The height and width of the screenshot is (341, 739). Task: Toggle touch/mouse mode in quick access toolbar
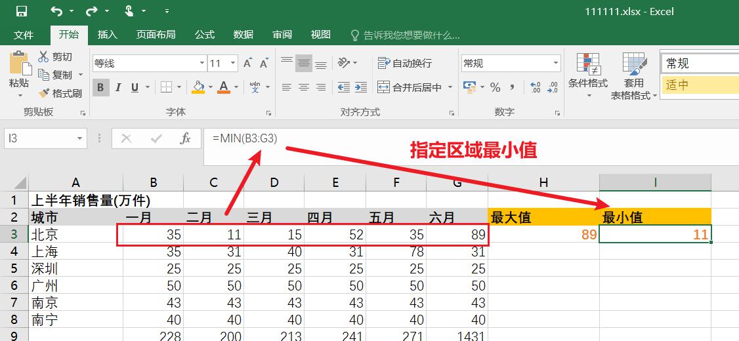(x=129, y=11)
